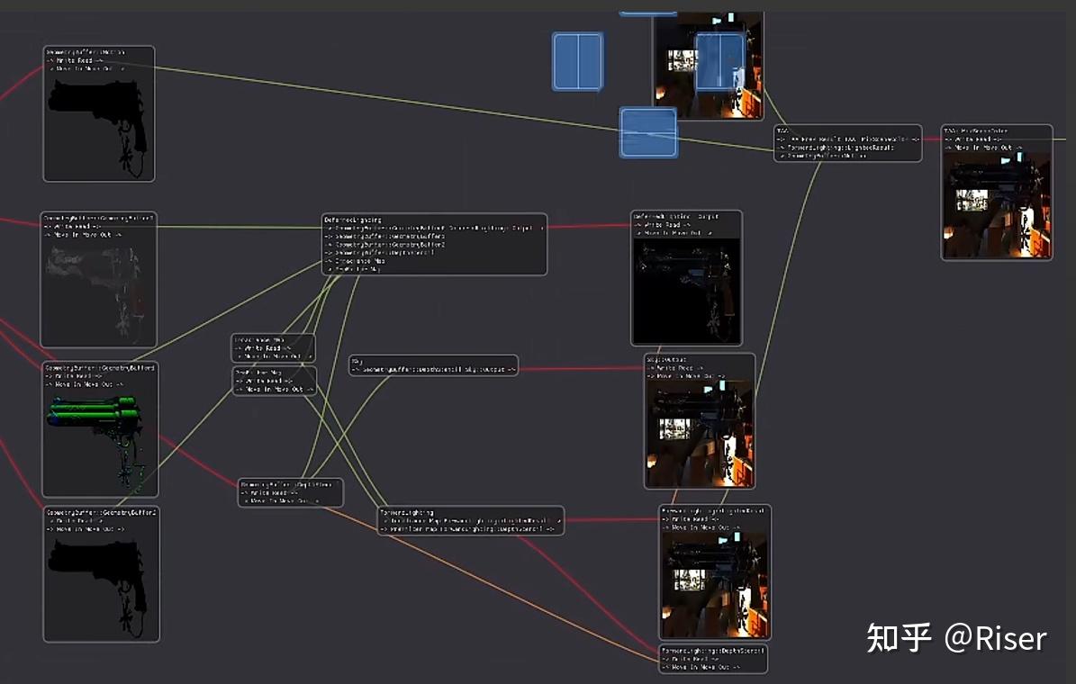Image resolution: width=1076 pixels, height=684 pixels.
Task: Click Move In Move Out in Prefilter Map node
Action: (x=275, y=389)
